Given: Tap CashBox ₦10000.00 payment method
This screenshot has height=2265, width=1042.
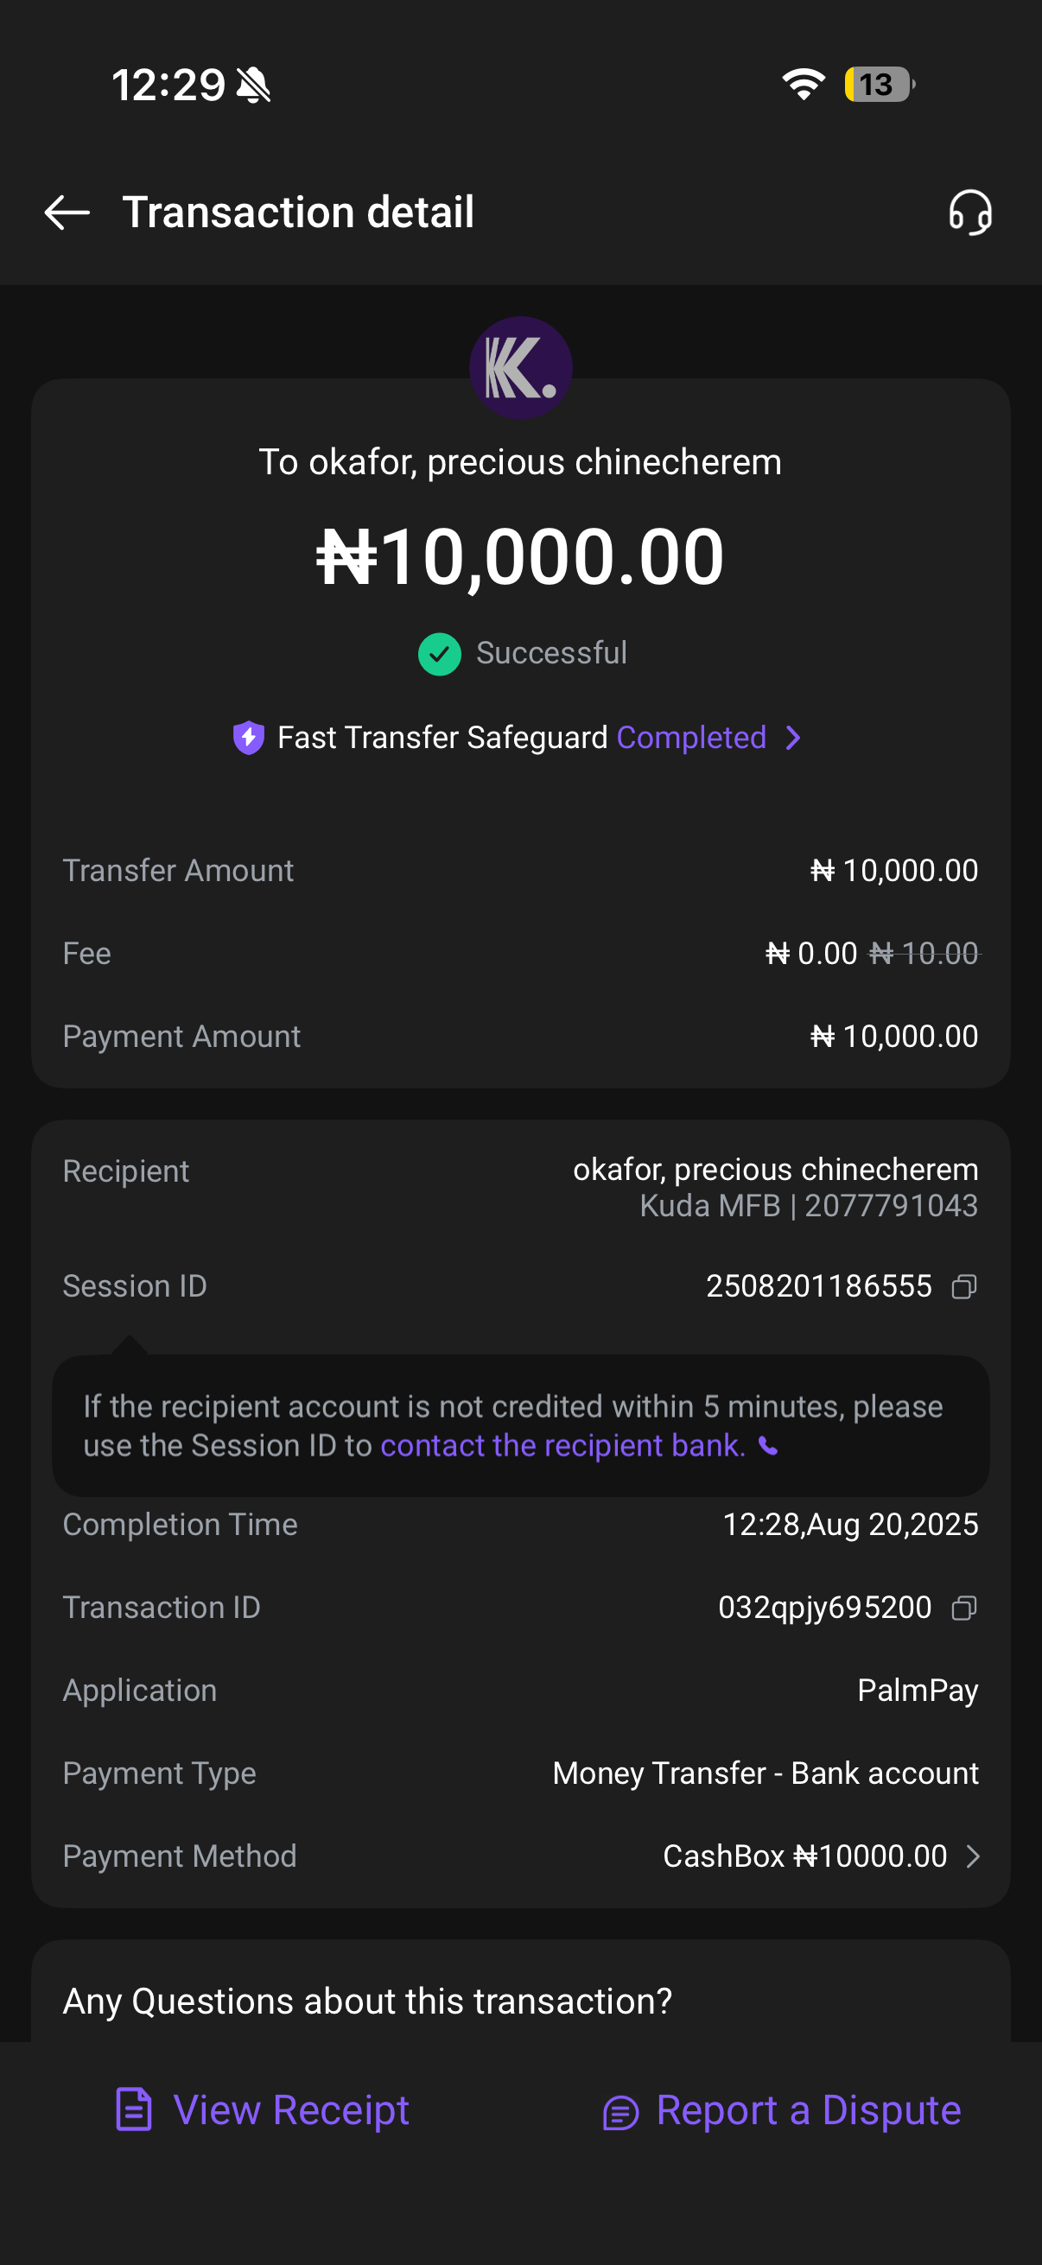Looking at the screenshot, I should point(804,1856).
